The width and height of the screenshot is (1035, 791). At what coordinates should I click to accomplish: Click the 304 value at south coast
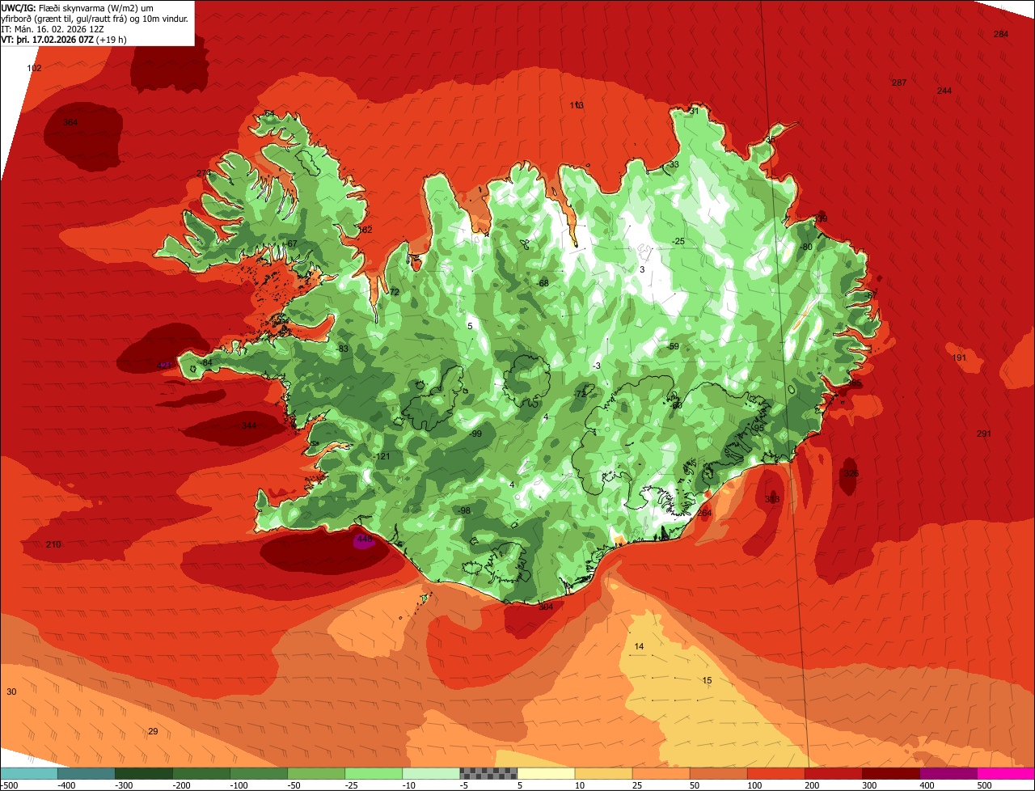[x=546, y=607]
